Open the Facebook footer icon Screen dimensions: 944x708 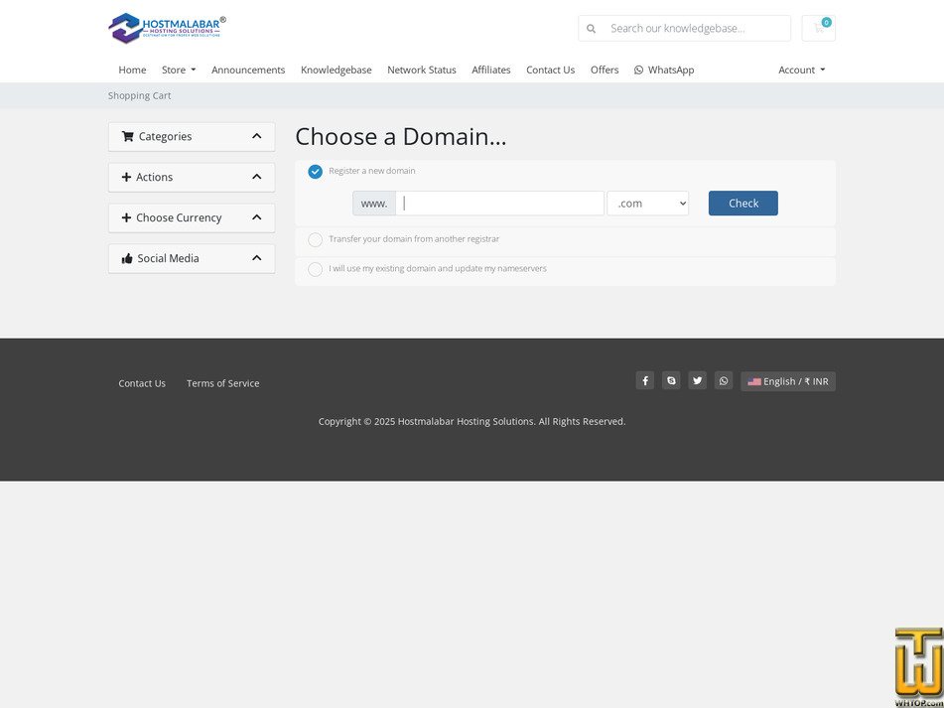644,380
